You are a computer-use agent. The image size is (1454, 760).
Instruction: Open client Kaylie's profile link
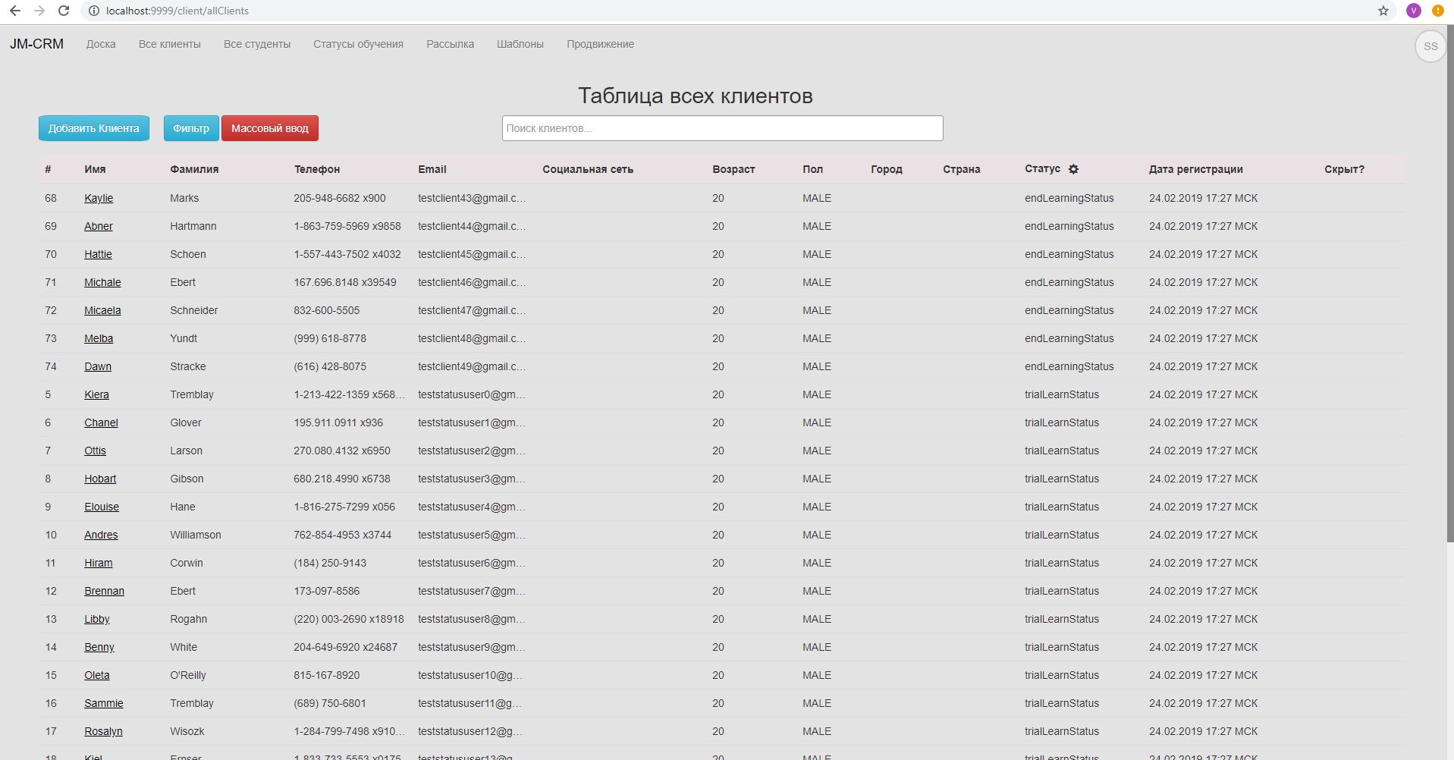pos(99,198)
